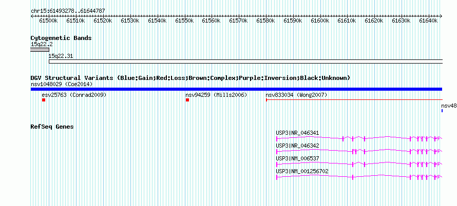
Task: Click the chr15:61493278..61644787 coordinates text
Action: [68, 11]
